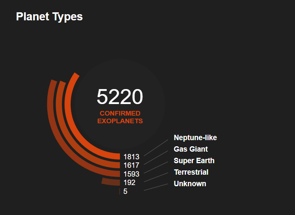Click the 1593 count value
The height and width of the screenshot is (215, 295).
click(131, 174)
